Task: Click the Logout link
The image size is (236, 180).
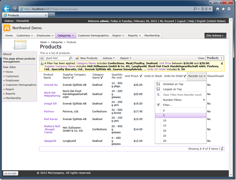Action: (x=181, y=21)
